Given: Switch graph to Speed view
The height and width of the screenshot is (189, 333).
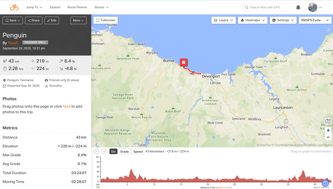Looking at the screenshot, I should point(138,151).
